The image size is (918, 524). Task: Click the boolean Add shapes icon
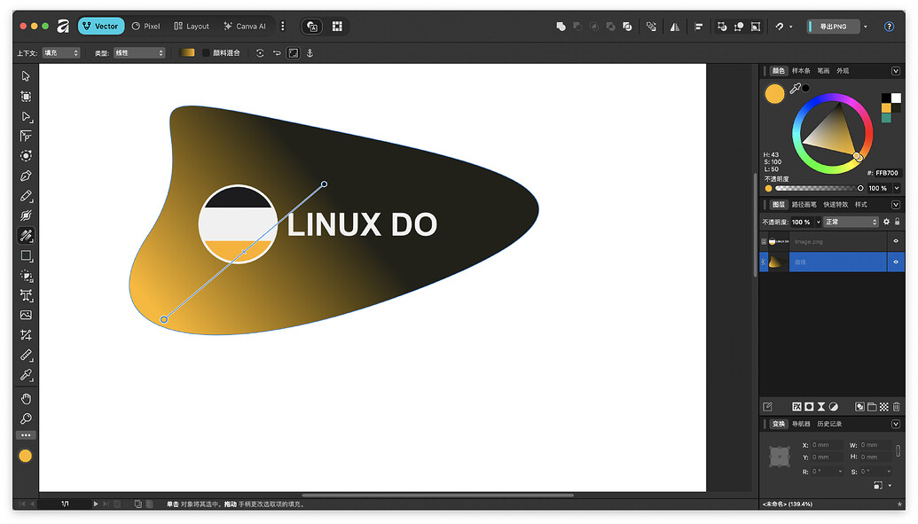tap(561, 27)
